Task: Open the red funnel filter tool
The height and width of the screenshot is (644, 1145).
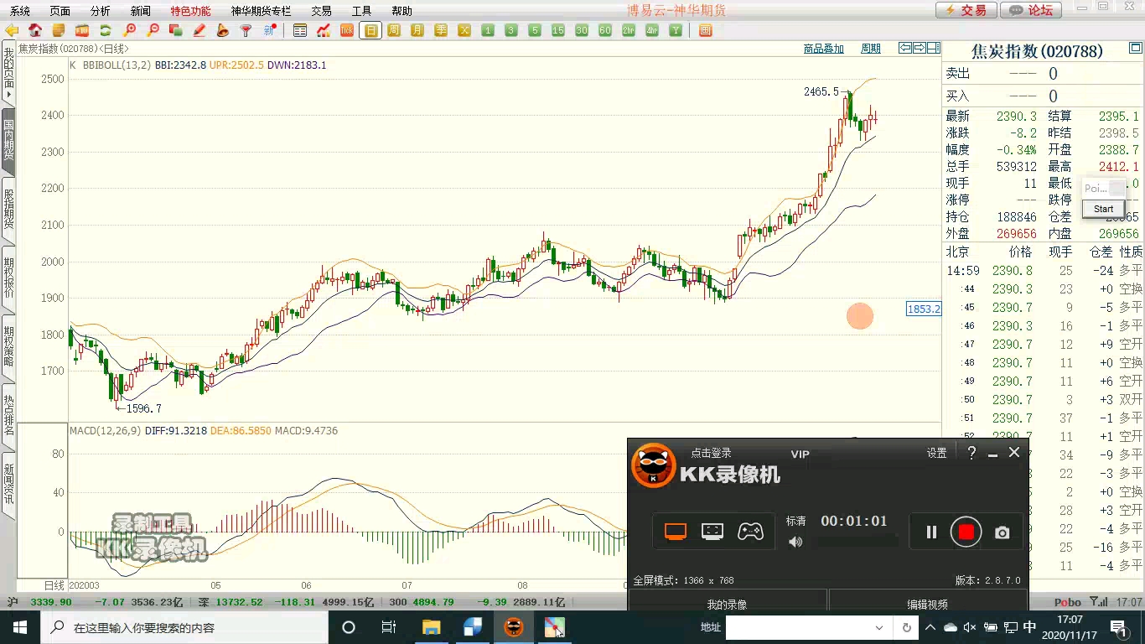Action: click(x=246, y=30)
